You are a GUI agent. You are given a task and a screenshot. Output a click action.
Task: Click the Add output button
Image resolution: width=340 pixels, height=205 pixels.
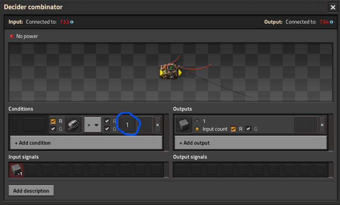[251, 143]
